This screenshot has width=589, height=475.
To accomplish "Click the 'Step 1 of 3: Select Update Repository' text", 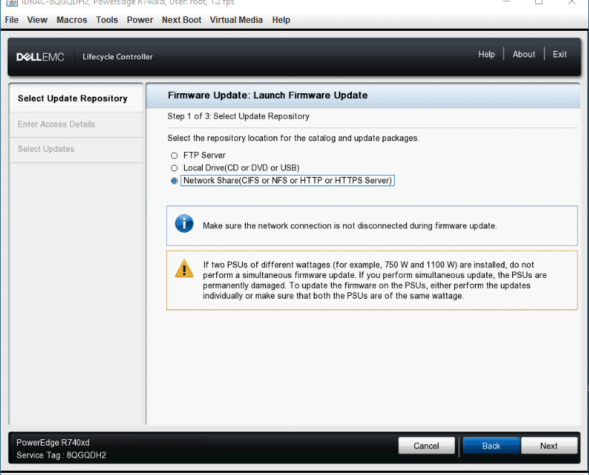I will [x=239, y=116].
